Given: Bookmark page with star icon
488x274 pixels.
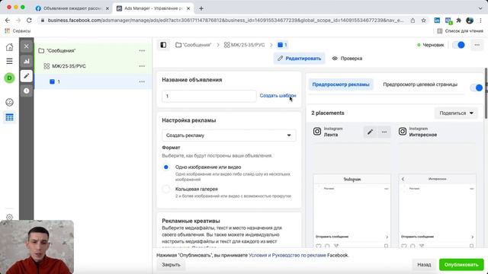Looking at the screenshot, I should click(424, 21).
